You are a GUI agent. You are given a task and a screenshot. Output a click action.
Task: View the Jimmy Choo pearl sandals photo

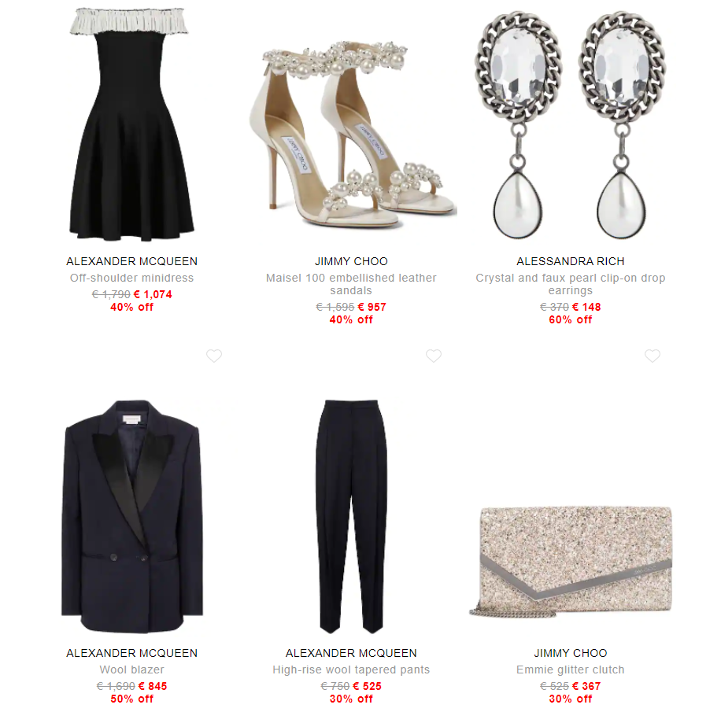(352, 134)
